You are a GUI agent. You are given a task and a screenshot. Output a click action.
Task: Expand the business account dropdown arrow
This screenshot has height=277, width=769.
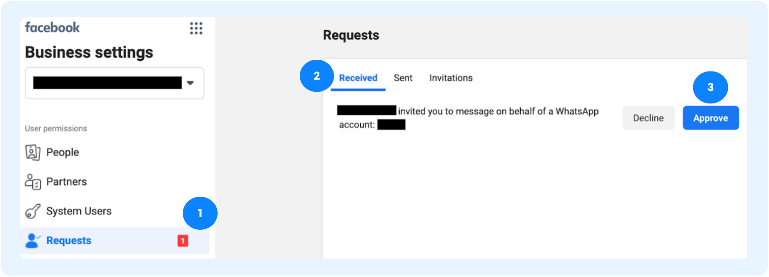(x=191, y=83)
